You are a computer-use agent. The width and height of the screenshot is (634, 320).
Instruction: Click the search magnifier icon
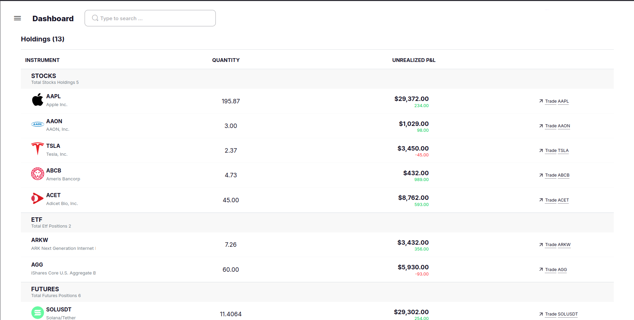click(x=95, y=18)
